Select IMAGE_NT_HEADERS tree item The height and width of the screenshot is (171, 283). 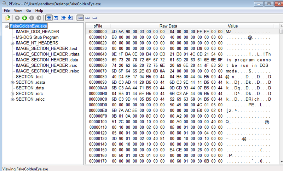click(x=37, y=43)
